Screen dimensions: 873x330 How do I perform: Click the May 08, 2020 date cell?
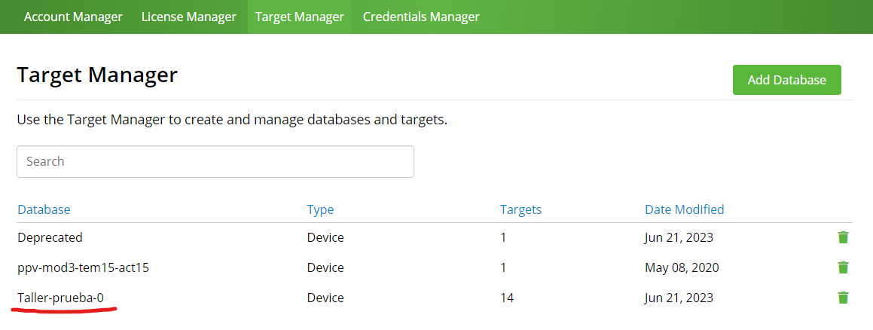pyautogui.click(x=682, y=267)
